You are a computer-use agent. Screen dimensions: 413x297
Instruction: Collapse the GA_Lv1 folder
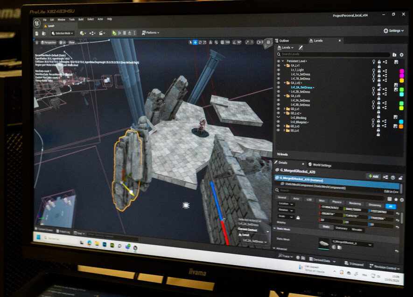285,65
